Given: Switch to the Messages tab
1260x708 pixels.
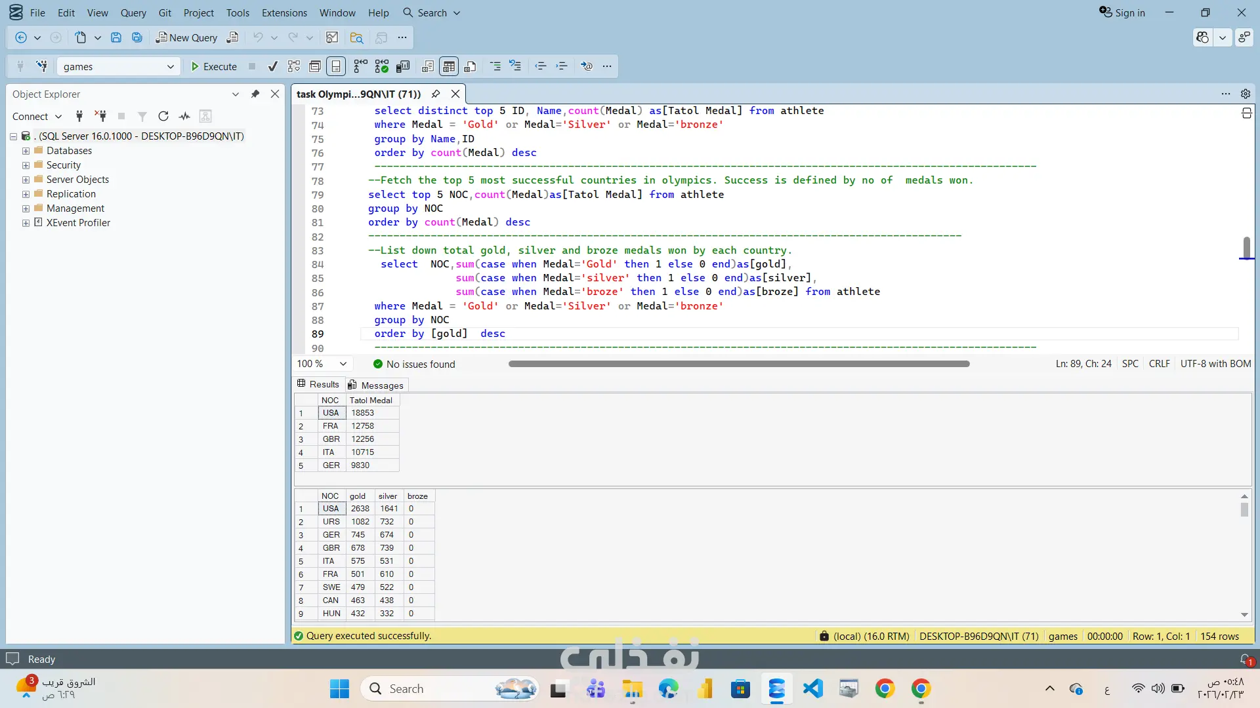Looking at the screenshot, I should [382, 385].
